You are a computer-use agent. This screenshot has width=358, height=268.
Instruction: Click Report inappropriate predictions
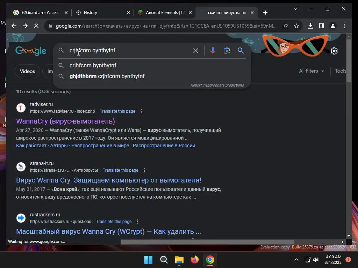click(x=217, y=85)
